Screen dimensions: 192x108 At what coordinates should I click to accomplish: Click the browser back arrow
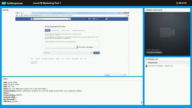(17, 16)
